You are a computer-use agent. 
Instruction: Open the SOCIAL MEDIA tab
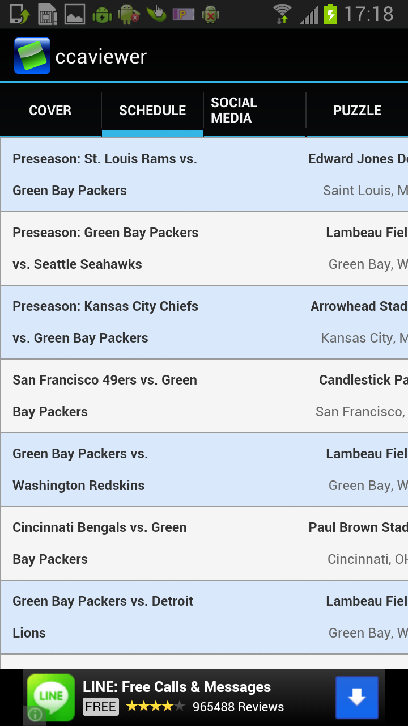(253, 110)
